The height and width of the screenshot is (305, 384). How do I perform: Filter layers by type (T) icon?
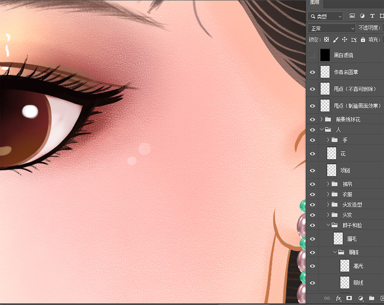tap(372, 16)
